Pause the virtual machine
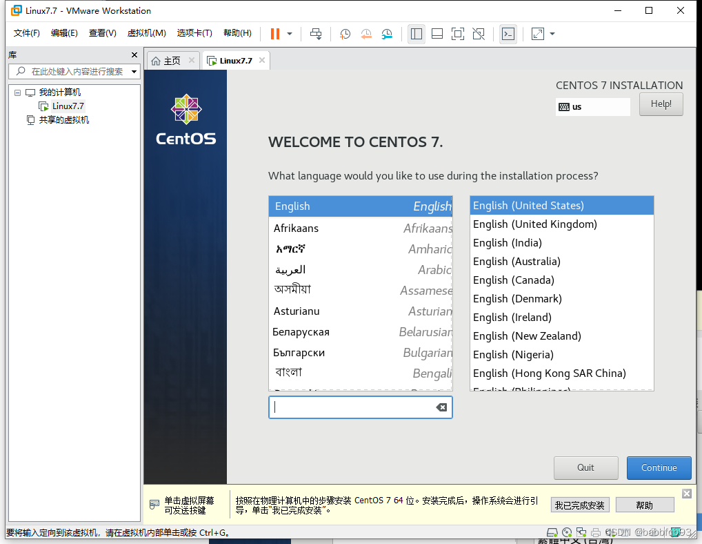702x544 pixels. (x=275, y=34)
